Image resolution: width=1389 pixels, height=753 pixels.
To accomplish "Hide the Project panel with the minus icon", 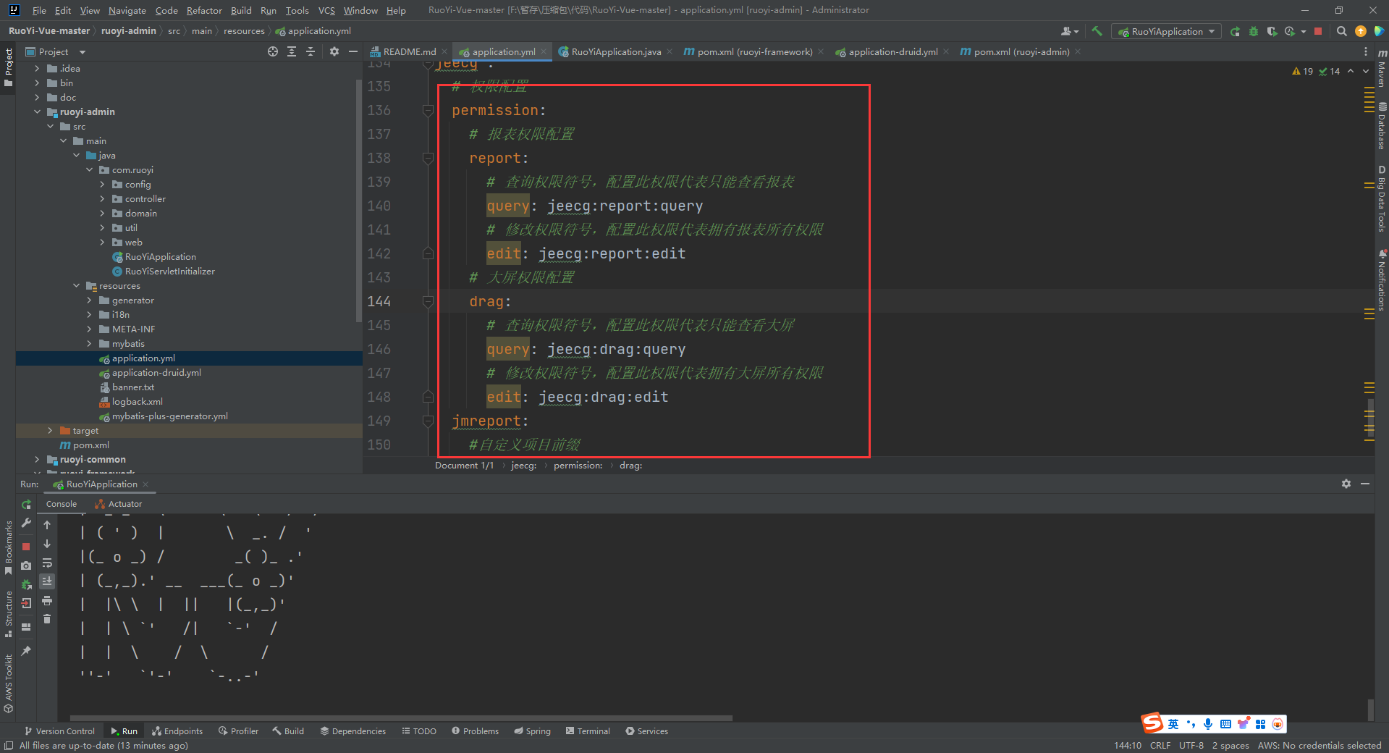I will pos(353,51).
